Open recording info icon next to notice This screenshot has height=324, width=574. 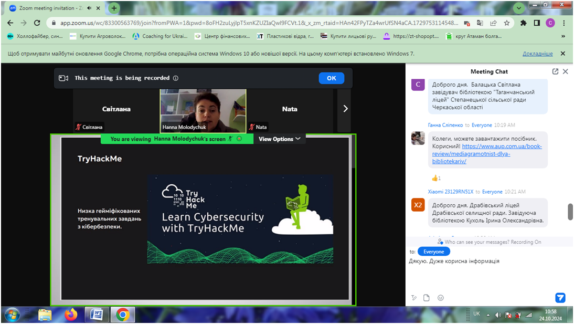[x=176, y=78]
